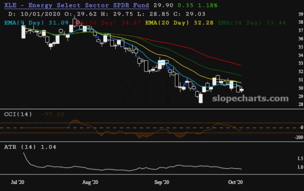The width and height of the screenshot is (304, 191).
Task: Select the EMA(9 Day) legend label
Action: point(23,22)
